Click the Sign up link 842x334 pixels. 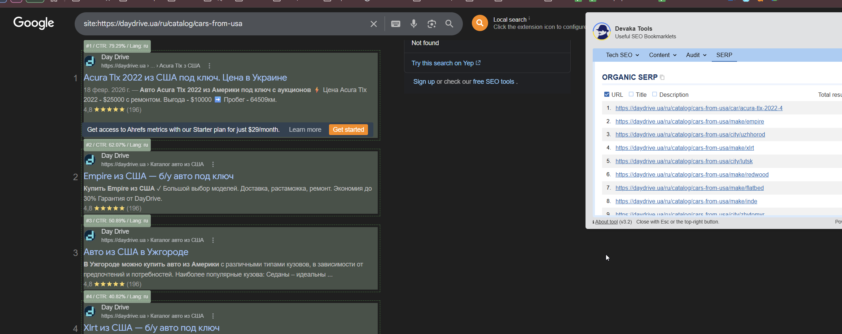[424, 82]
